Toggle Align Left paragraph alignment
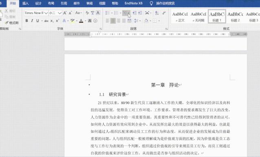This screenshot has width=260, height=157. point(108,21)
